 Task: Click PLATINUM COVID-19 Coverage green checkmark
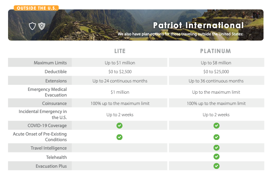pyautogui.click(x=216, y=125)
